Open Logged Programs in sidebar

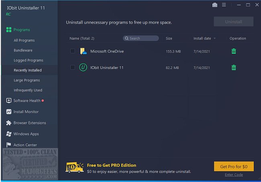(x=29, y=61)
